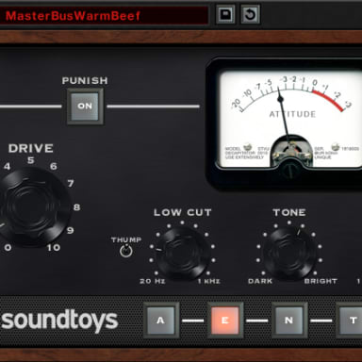Click the LOW CUT knob

(183, 253)
